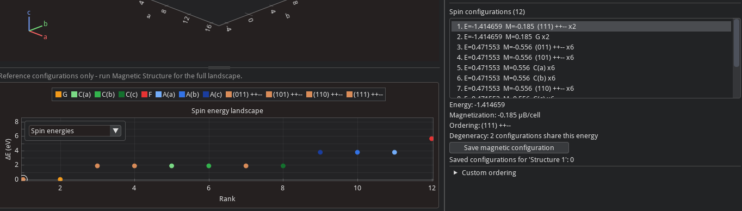Screen dimensions: 742x211
Task: Click the light blue point at rank 11
Action: [x=394, y=152]
